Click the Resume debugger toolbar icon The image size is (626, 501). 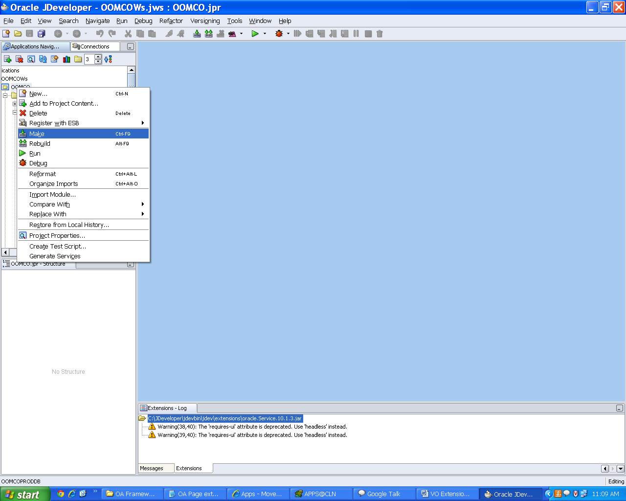(297, 34)
